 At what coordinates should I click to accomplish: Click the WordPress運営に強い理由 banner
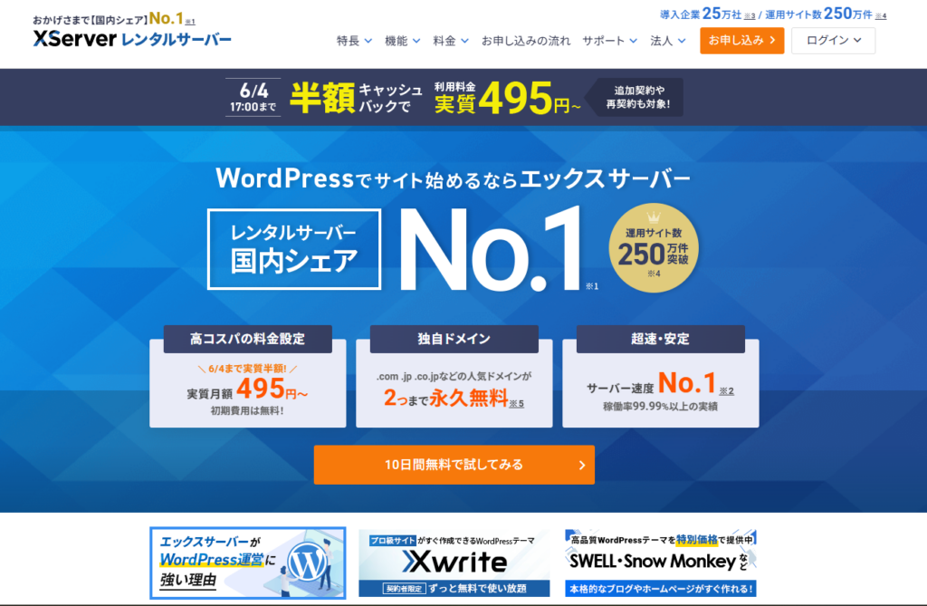pyautogui.click(x=248, y=563)
